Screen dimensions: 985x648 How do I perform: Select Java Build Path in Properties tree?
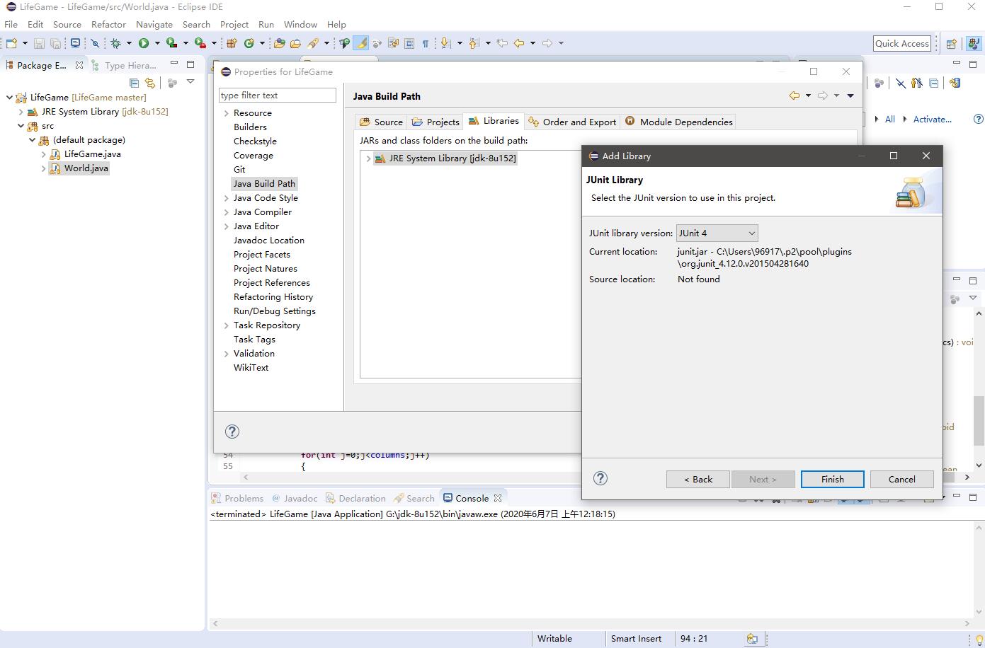tap(264, 183)
